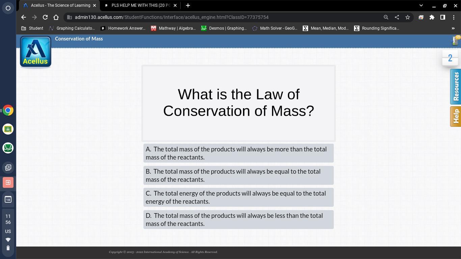This screenshot has height=259, width=461.
Task: Open the zoom magnifier icon in address bar
Action: tap(386, 17)
